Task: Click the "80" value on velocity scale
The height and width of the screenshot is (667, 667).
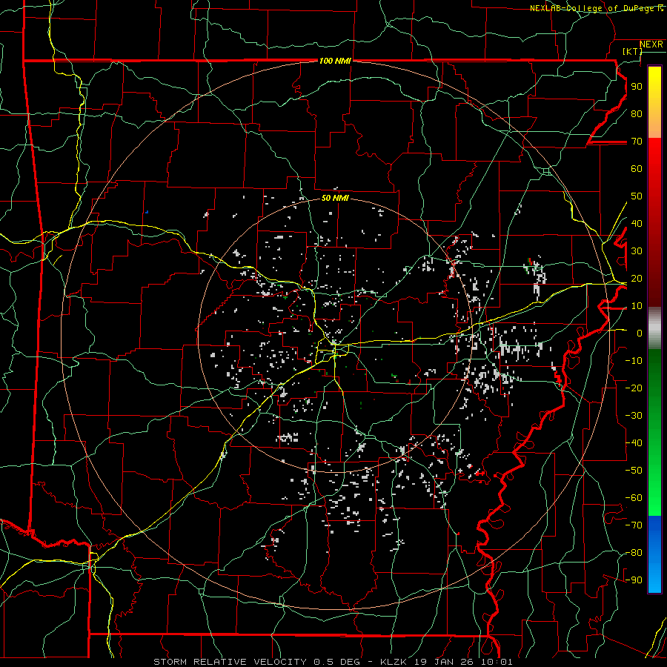Action: tap(637, 113)
